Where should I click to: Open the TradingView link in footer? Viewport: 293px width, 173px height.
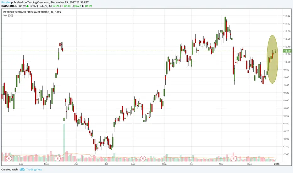pos(34,170)
